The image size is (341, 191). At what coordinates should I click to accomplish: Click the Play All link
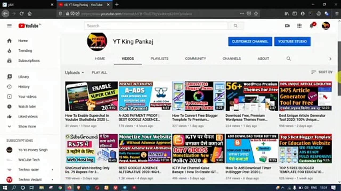(x=99, y=72)
